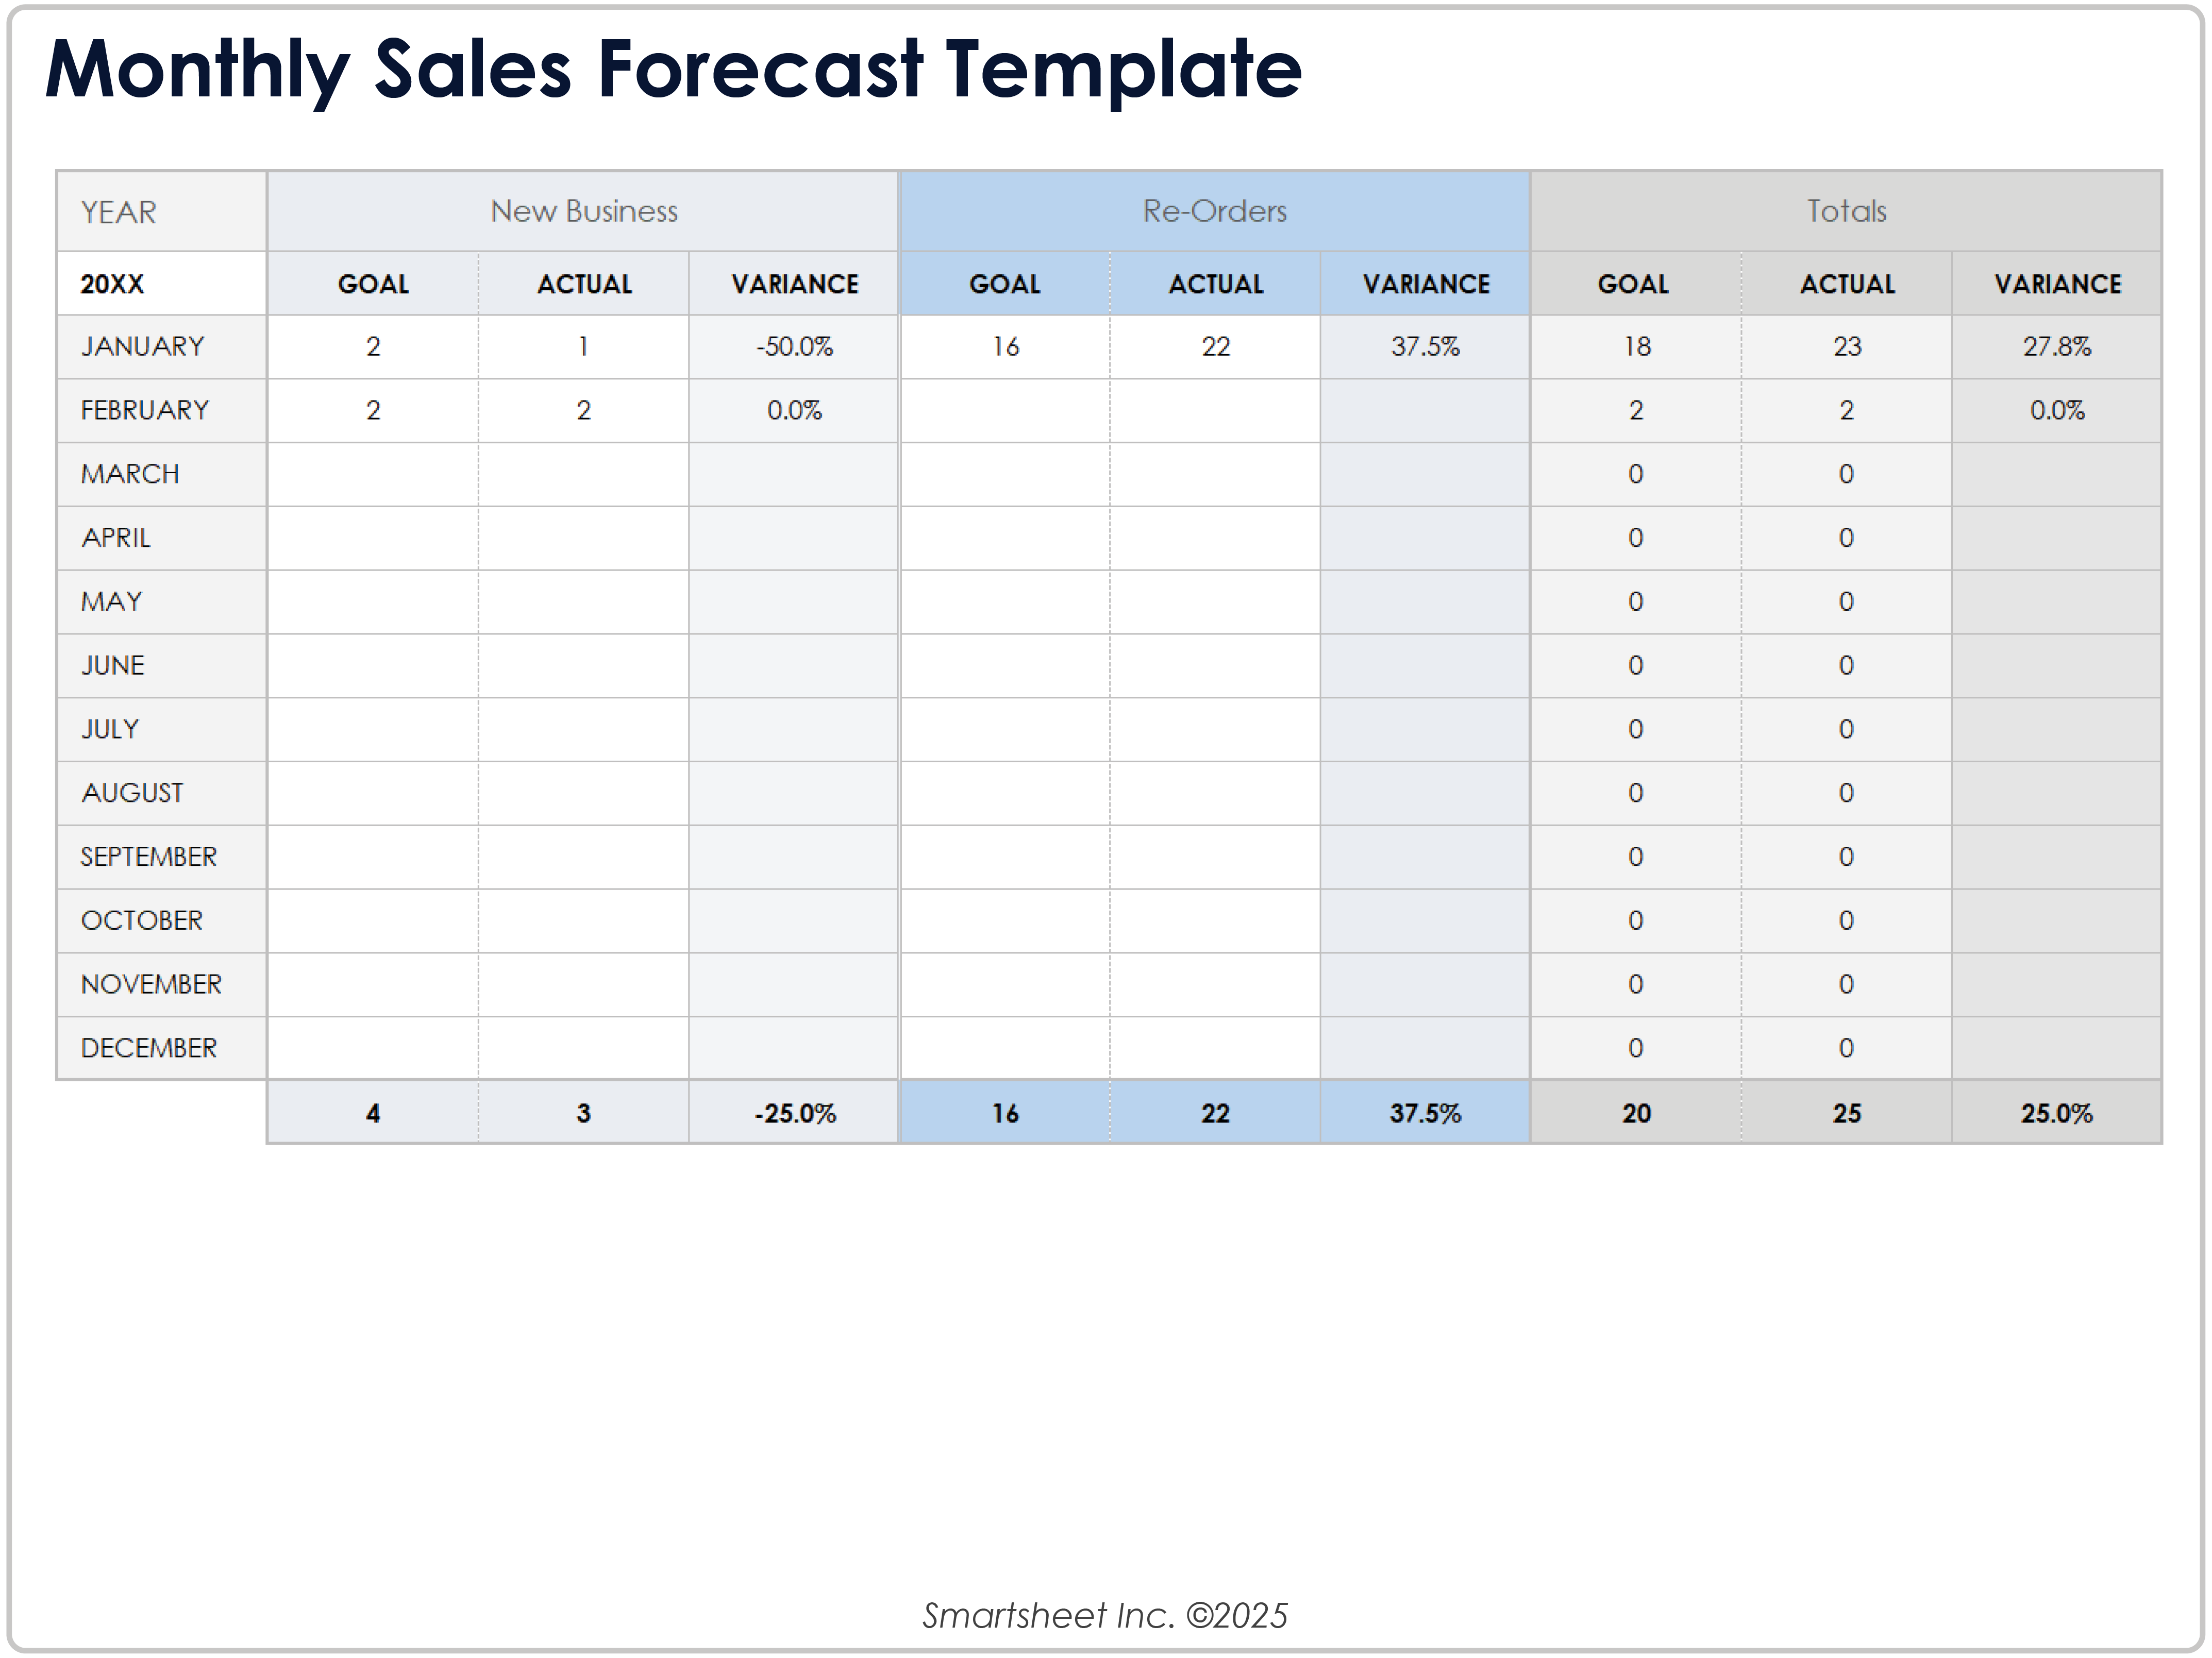2212x1658 pixels.
Task: Select the New Business section header
Action: tap(583, 211)
